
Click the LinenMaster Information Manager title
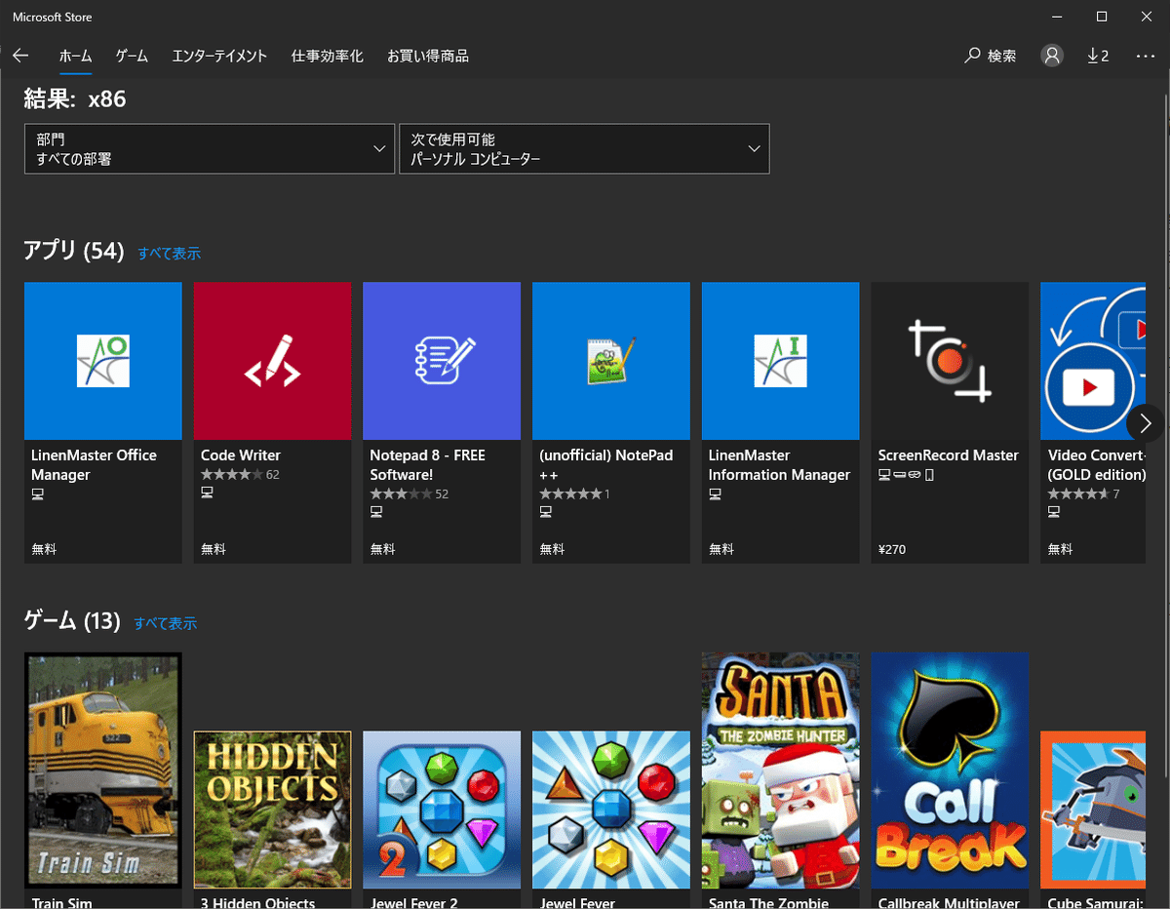(780, 465)
